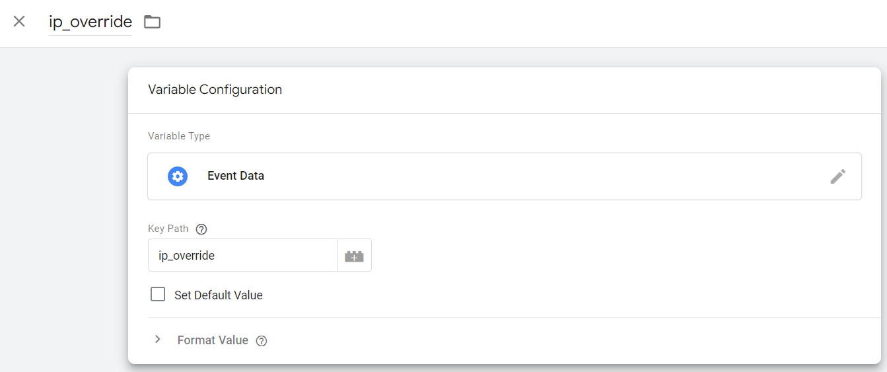Show help for Format Value
This screenshot has width=887, height=372.
point(262,341)
